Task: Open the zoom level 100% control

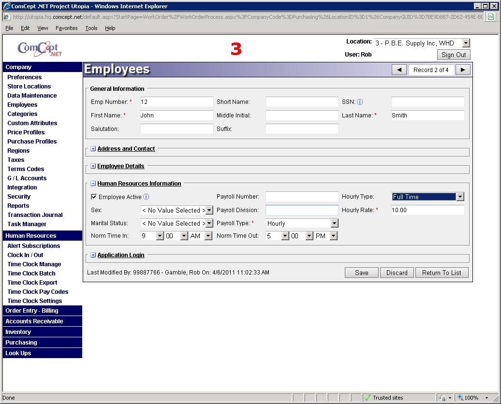Action: point(472,398)
